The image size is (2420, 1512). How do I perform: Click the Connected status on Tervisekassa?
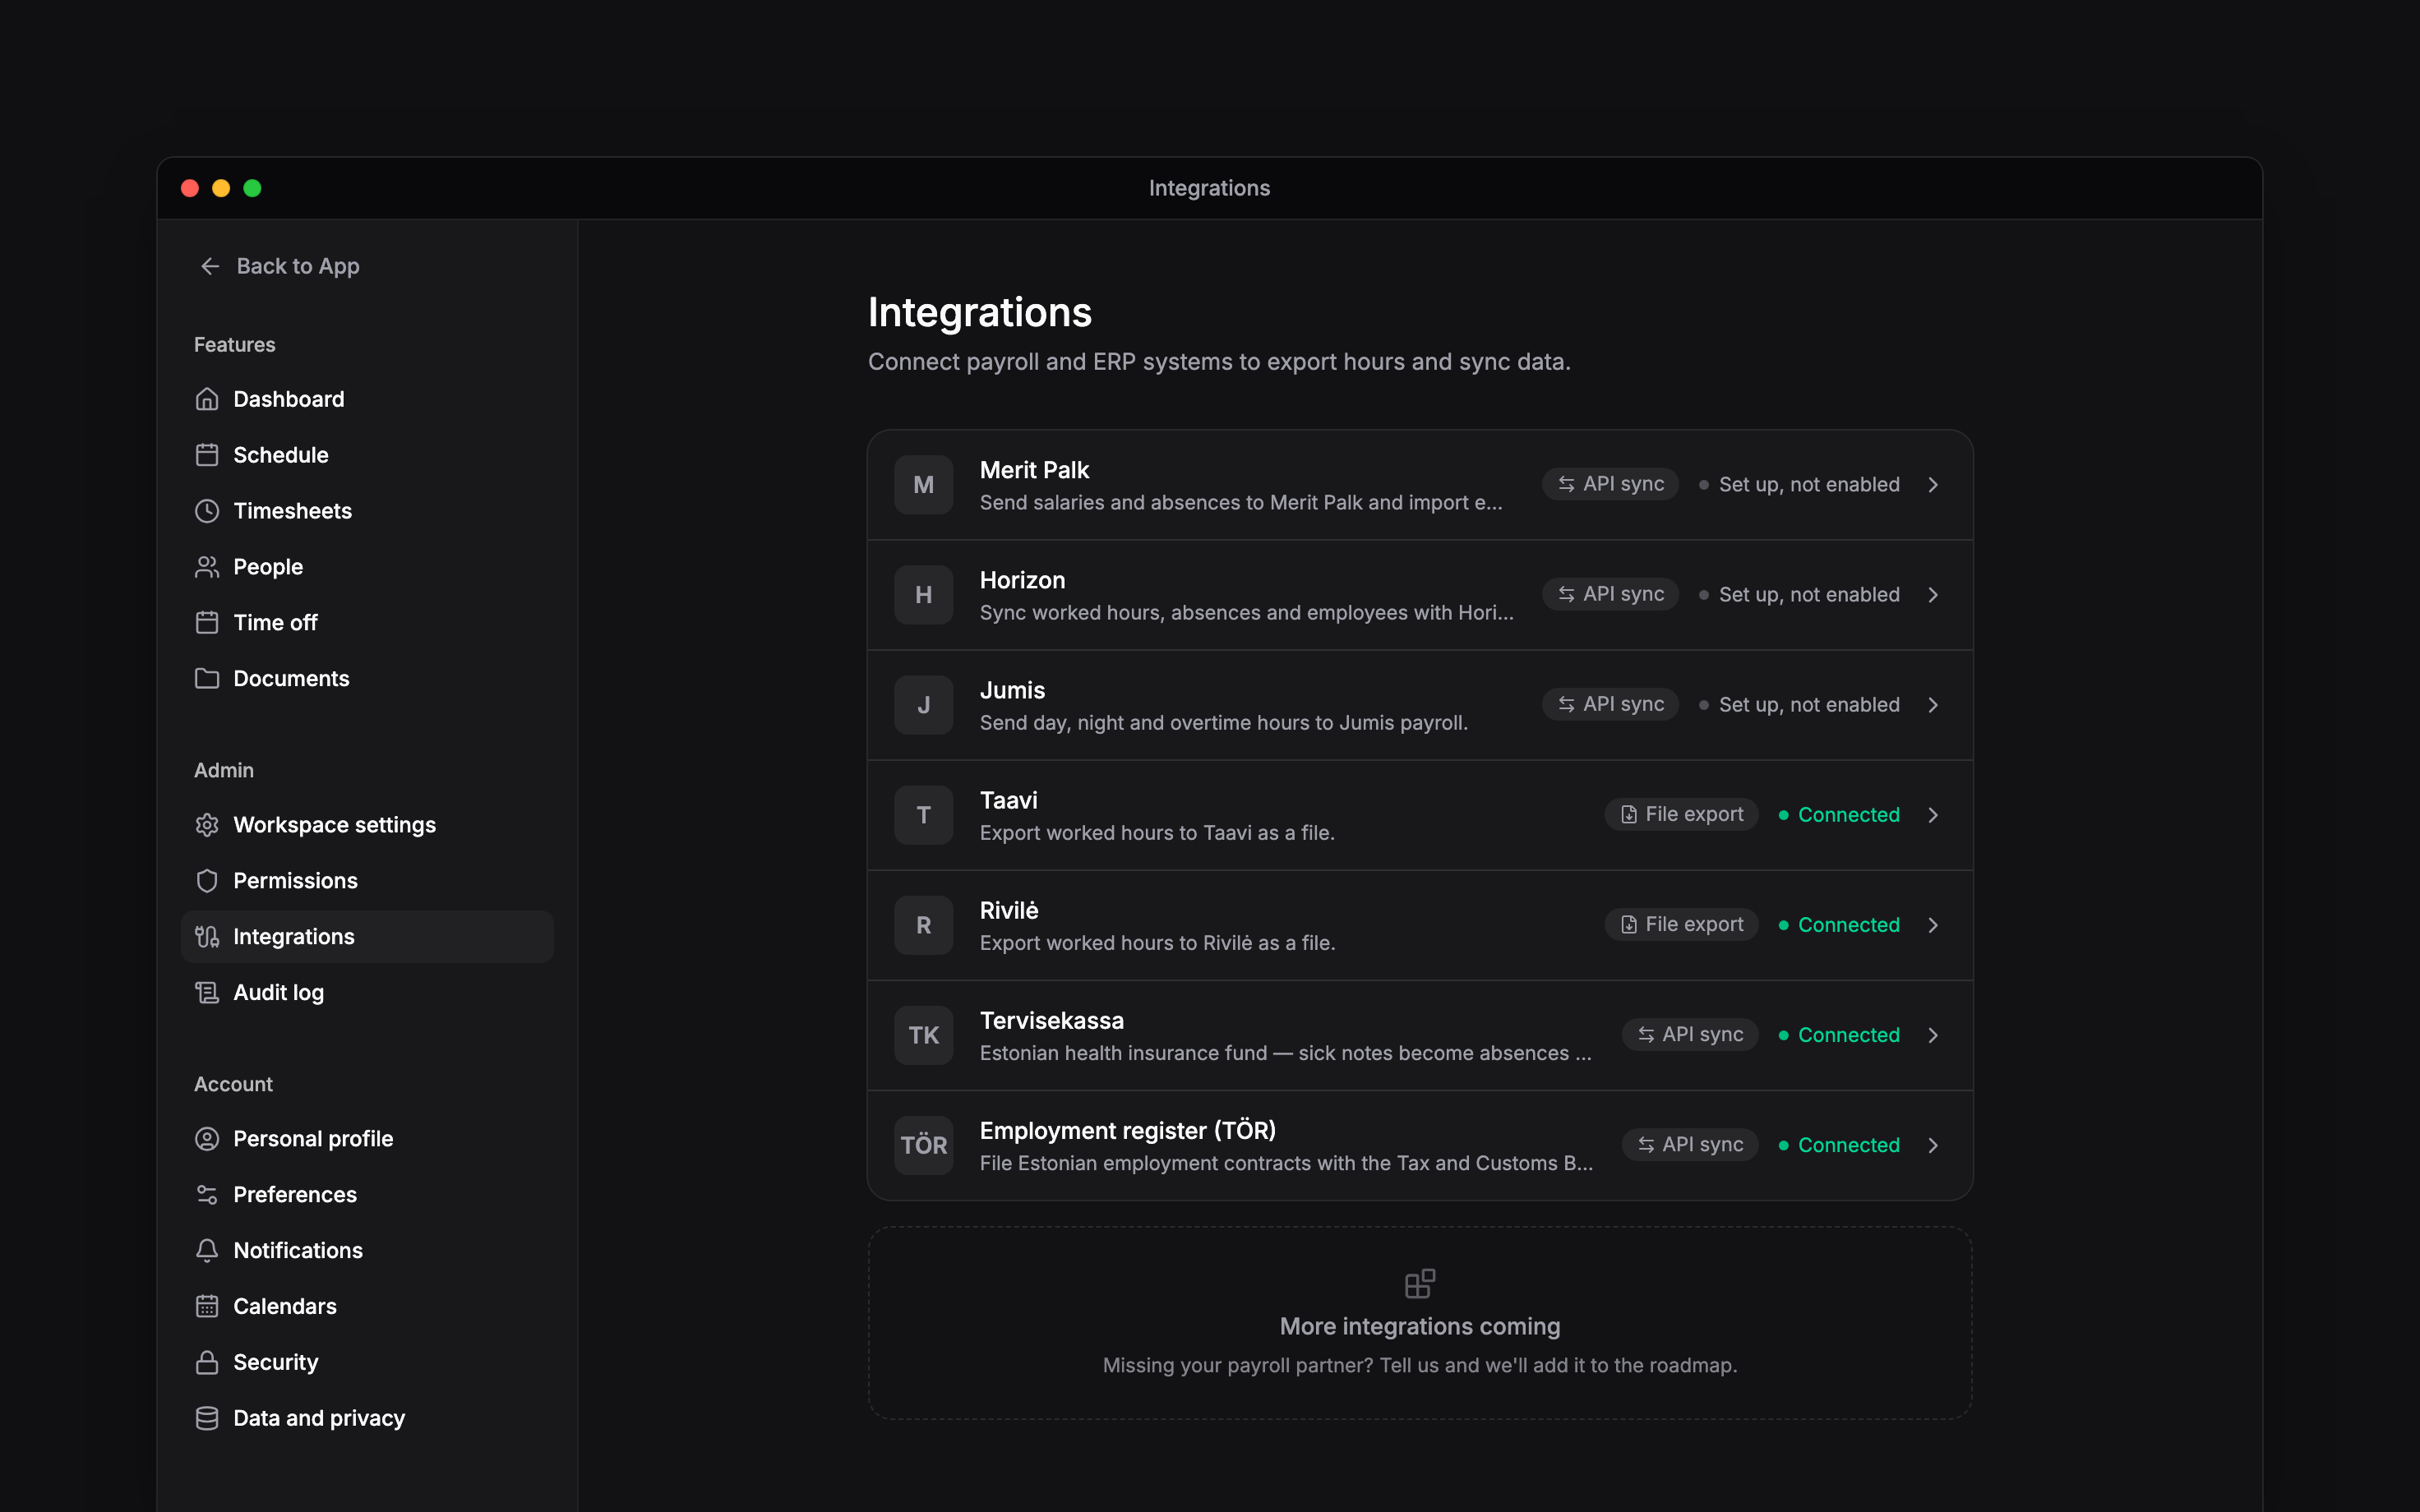click(1839, 1035)
